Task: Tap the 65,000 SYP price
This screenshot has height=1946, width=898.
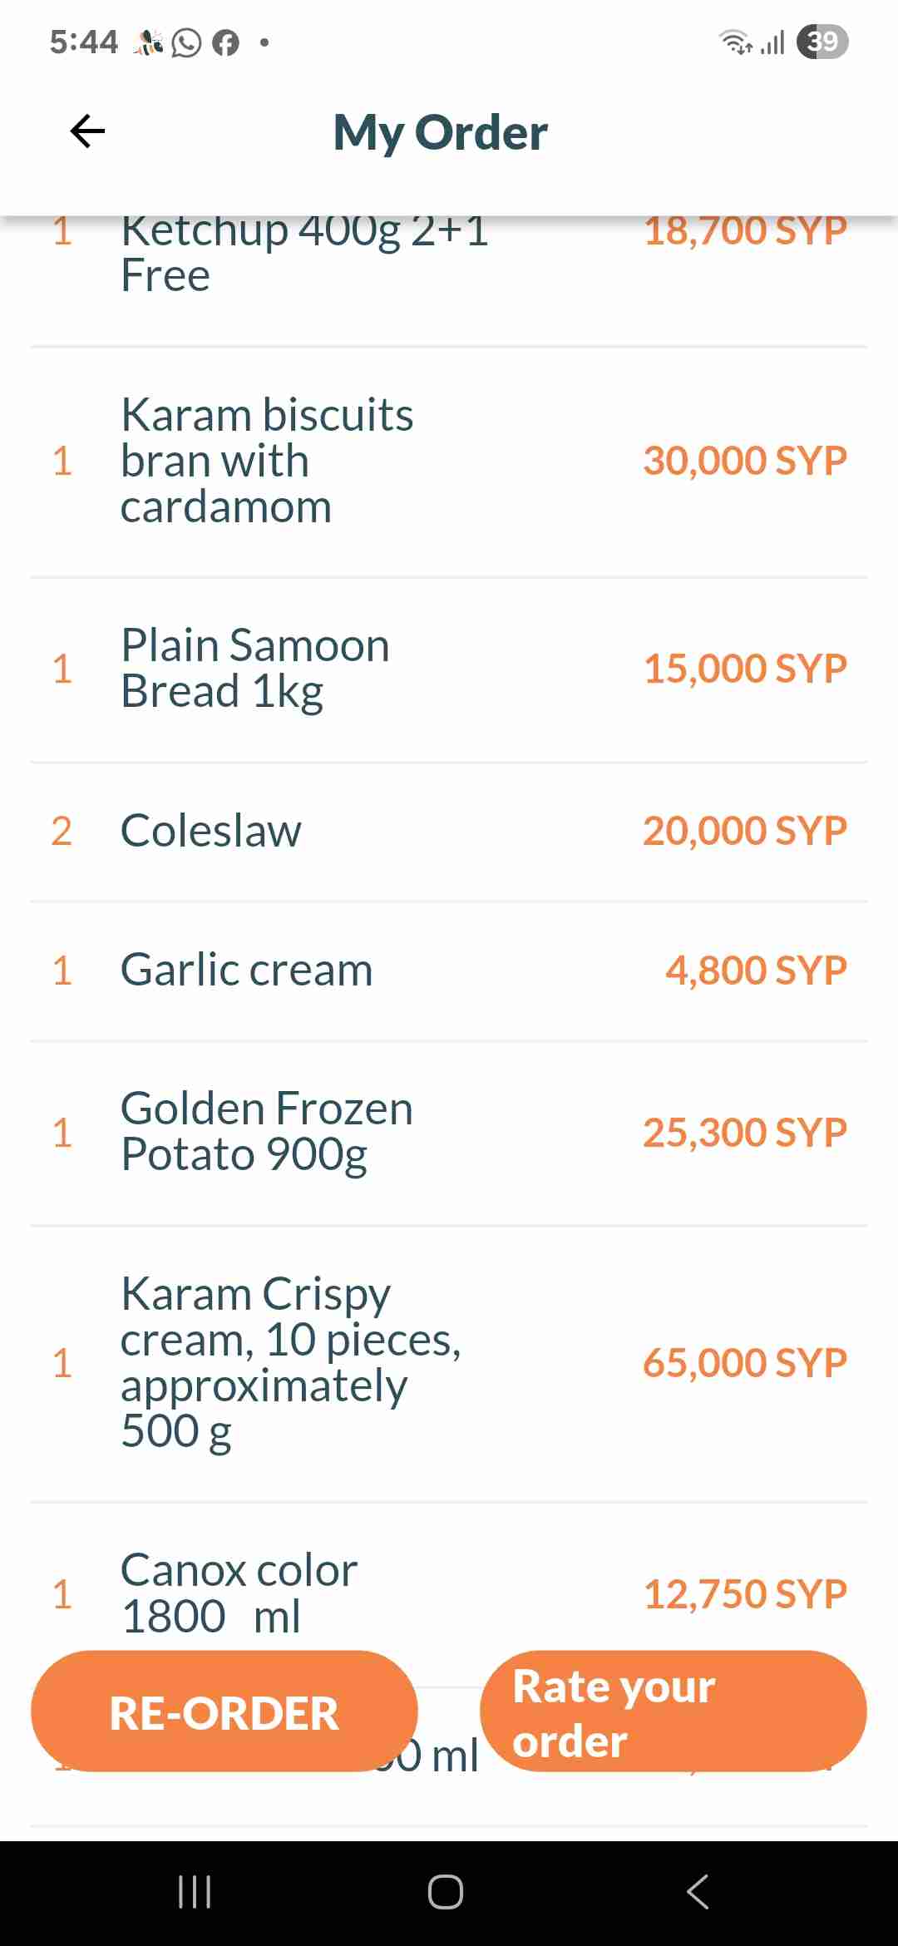Action: pos(744,1363)
